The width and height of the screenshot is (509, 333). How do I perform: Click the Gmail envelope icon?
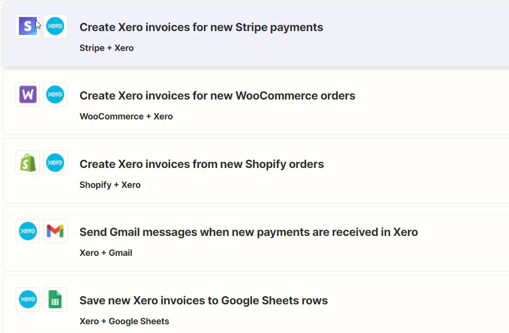tap(55, 231)
